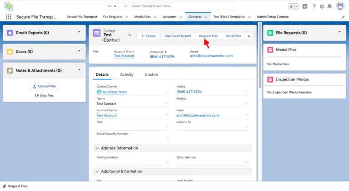Open the Contacts navigation tab
This screenshot has height=191, width=349.
click(195, 17)
